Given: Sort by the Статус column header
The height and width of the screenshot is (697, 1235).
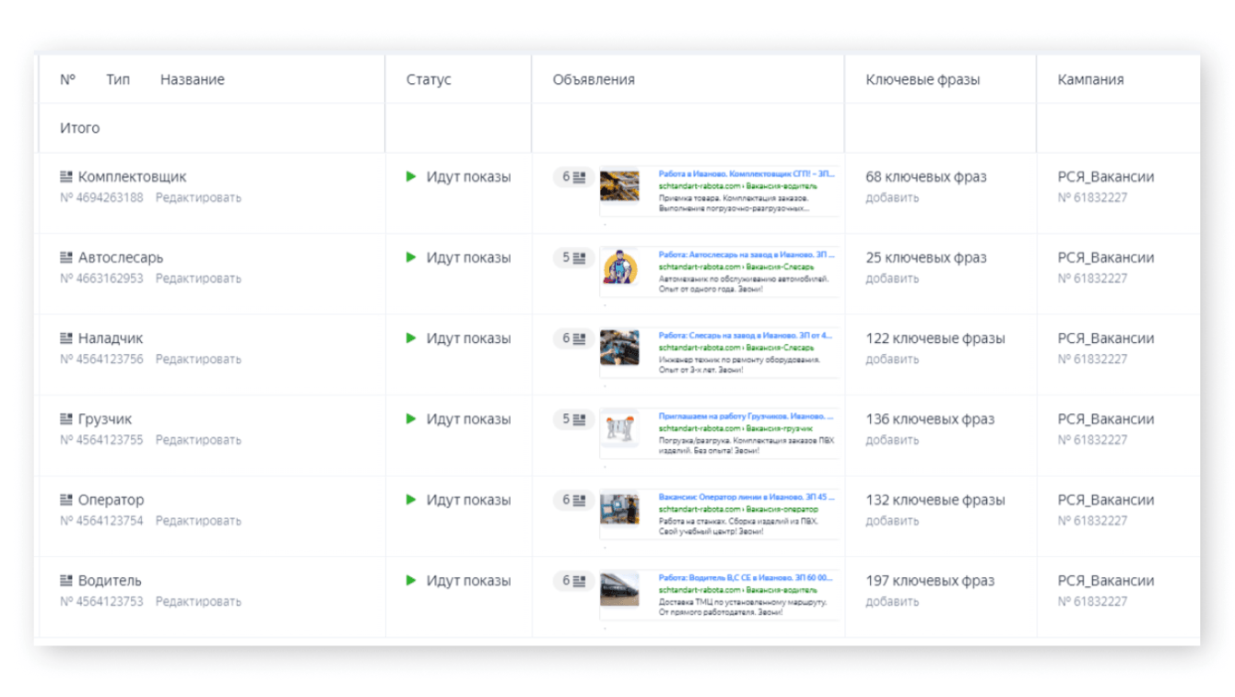Looking at the screenshot, I should [429, 79].
